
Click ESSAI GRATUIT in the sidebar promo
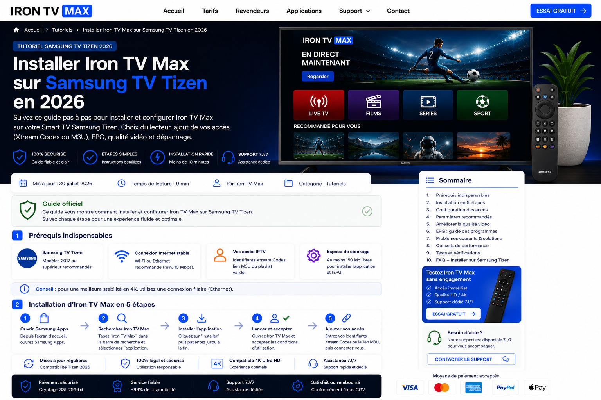[x=453, y=314]
